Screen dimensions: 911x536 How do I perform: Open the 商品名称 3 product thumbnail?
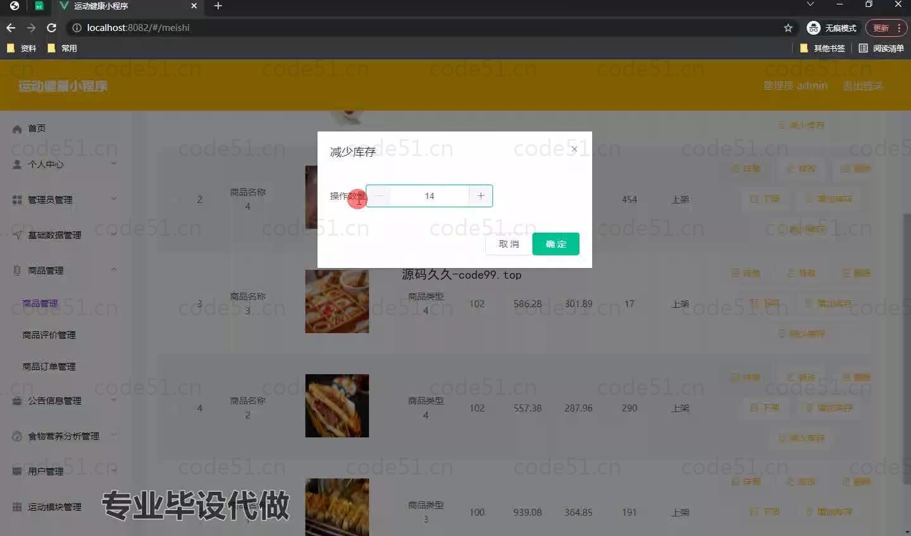point(337,301)
